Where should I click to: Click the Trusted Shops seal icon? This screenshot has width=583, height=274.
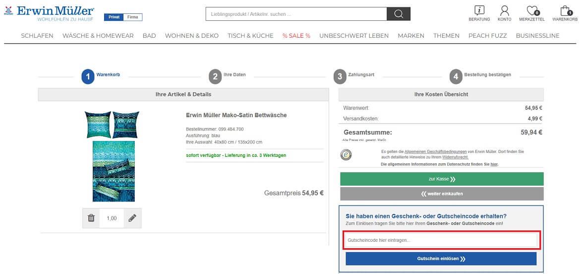346,154
